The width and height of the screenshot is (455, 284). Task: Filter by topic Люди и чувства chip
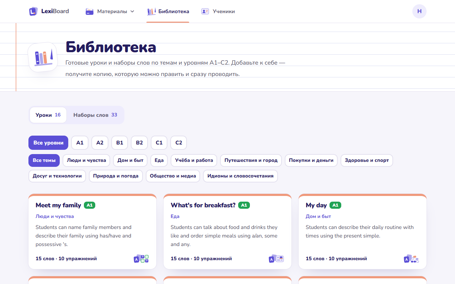pos(86,160)
